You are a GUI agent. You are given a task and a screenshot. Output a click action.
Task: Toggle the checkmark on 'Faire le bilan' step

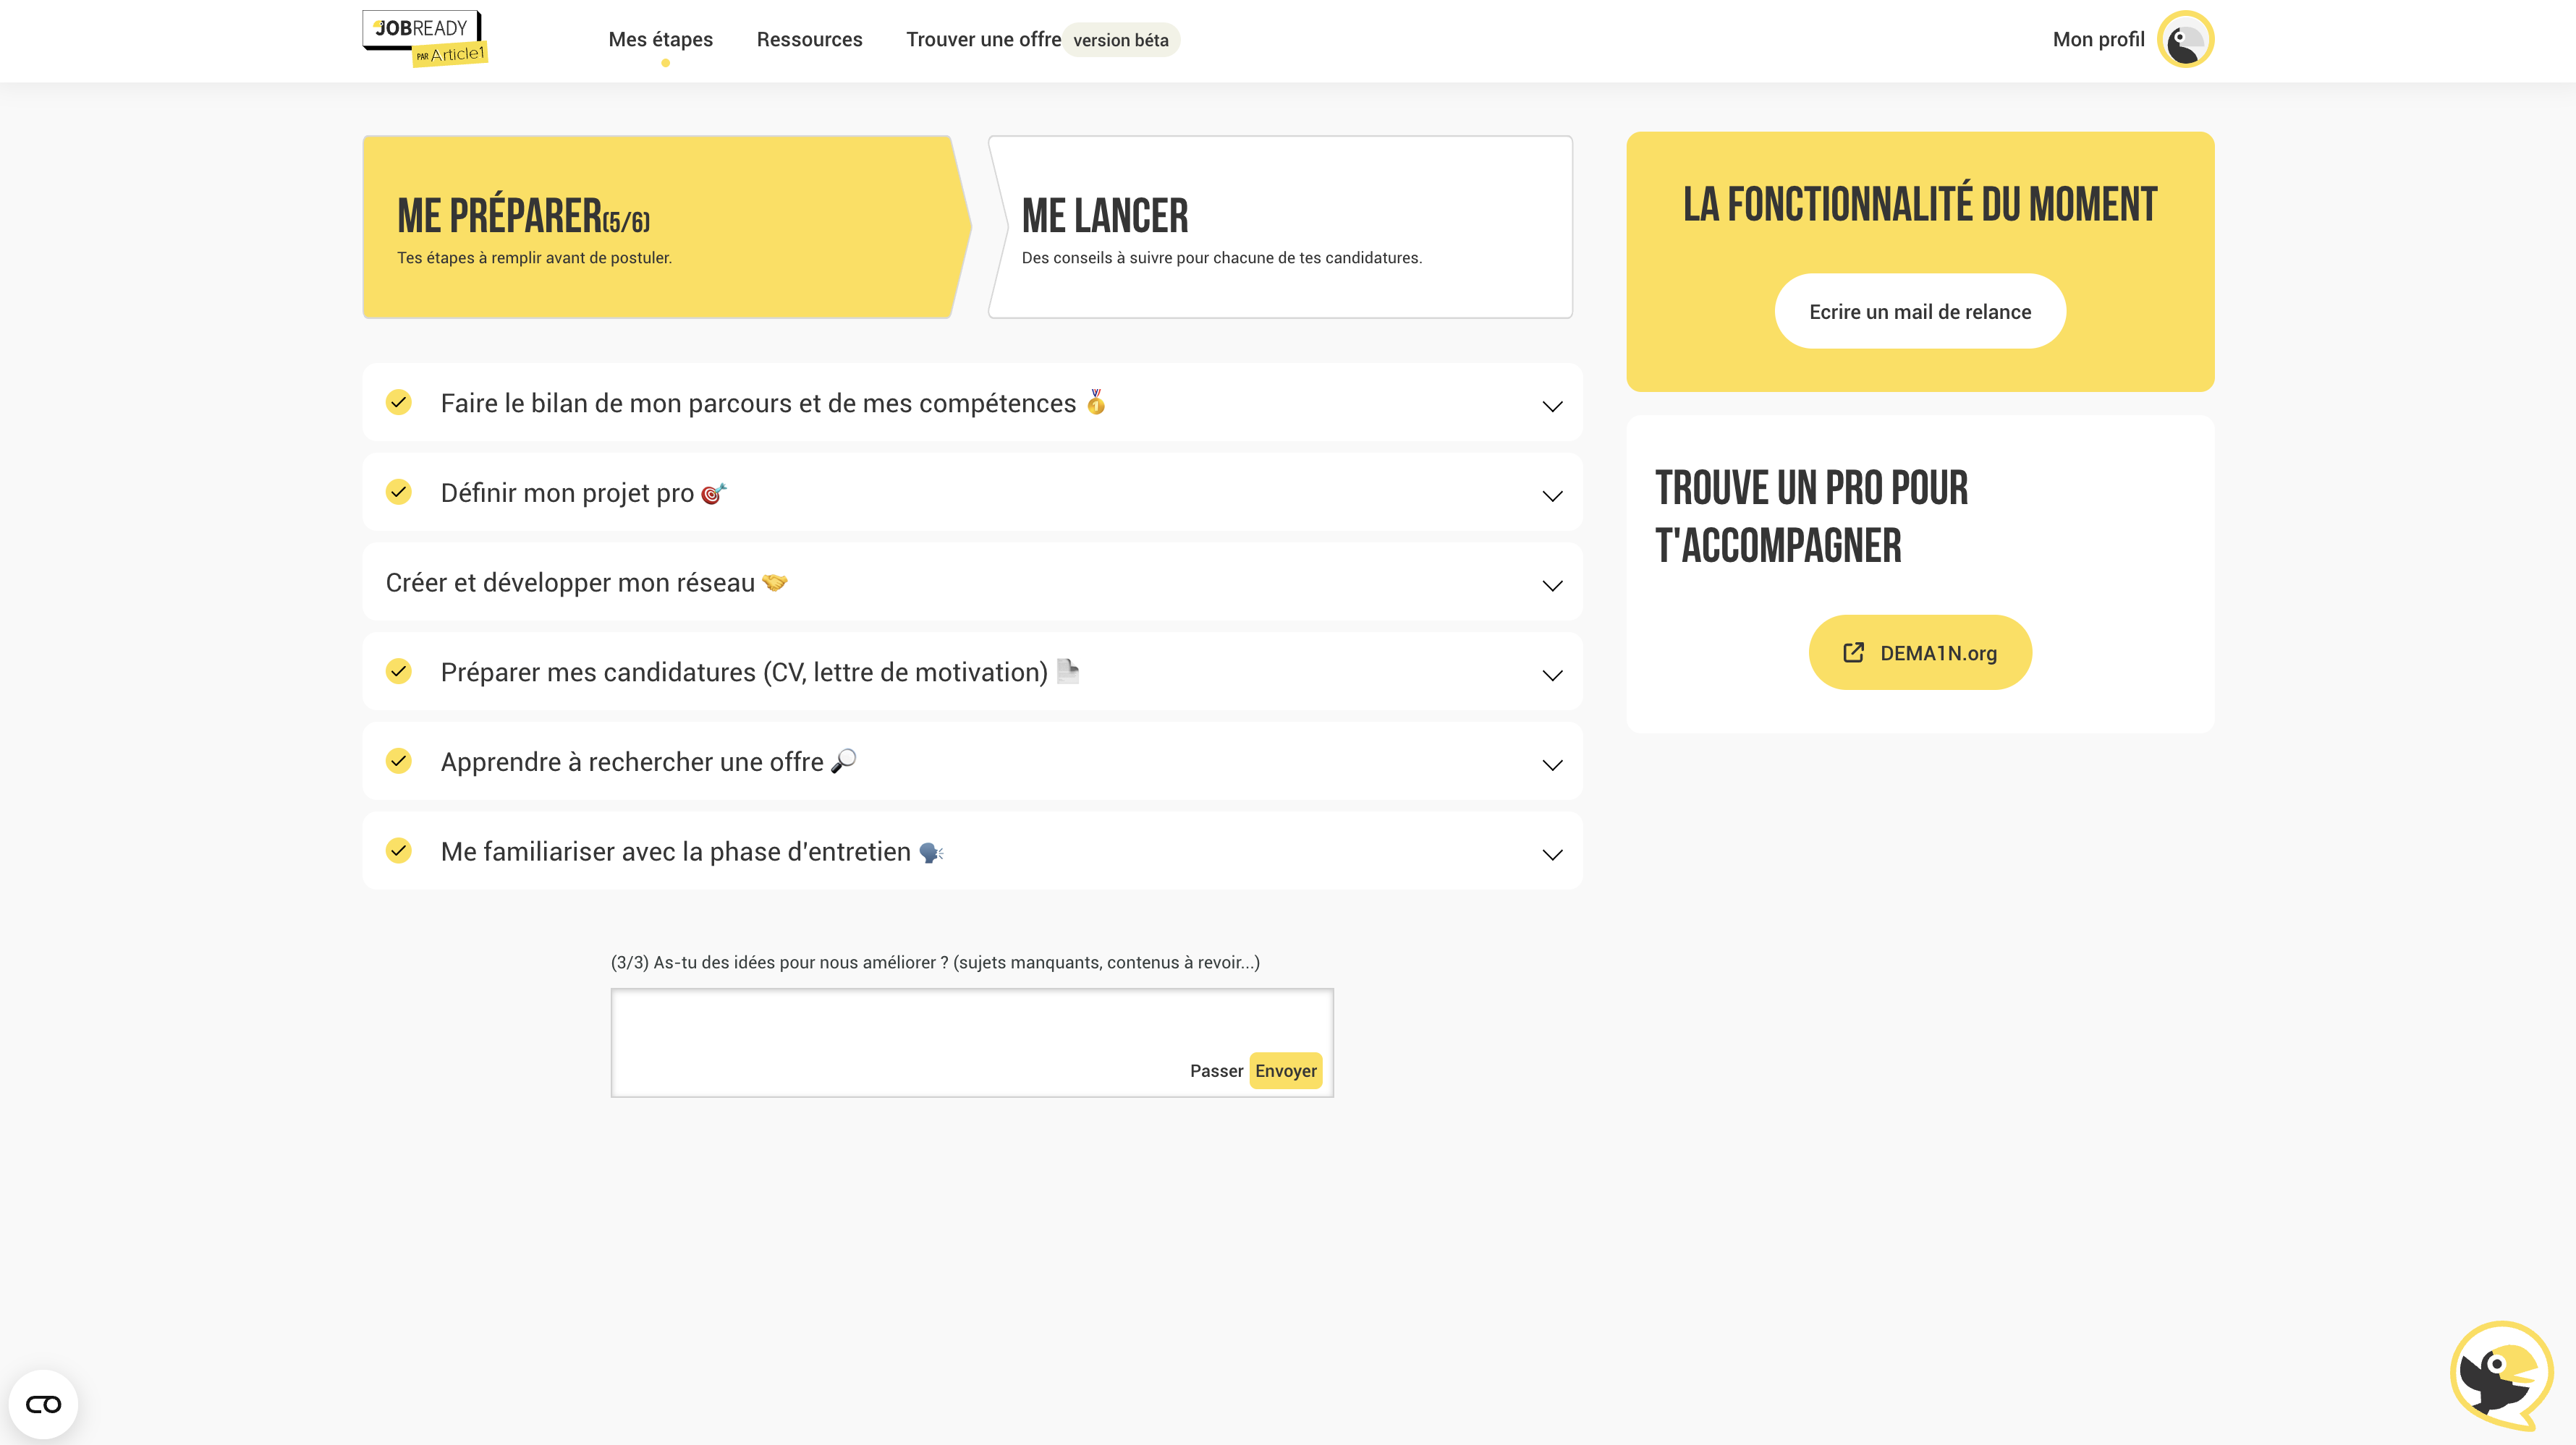click(x=399, y=403)
